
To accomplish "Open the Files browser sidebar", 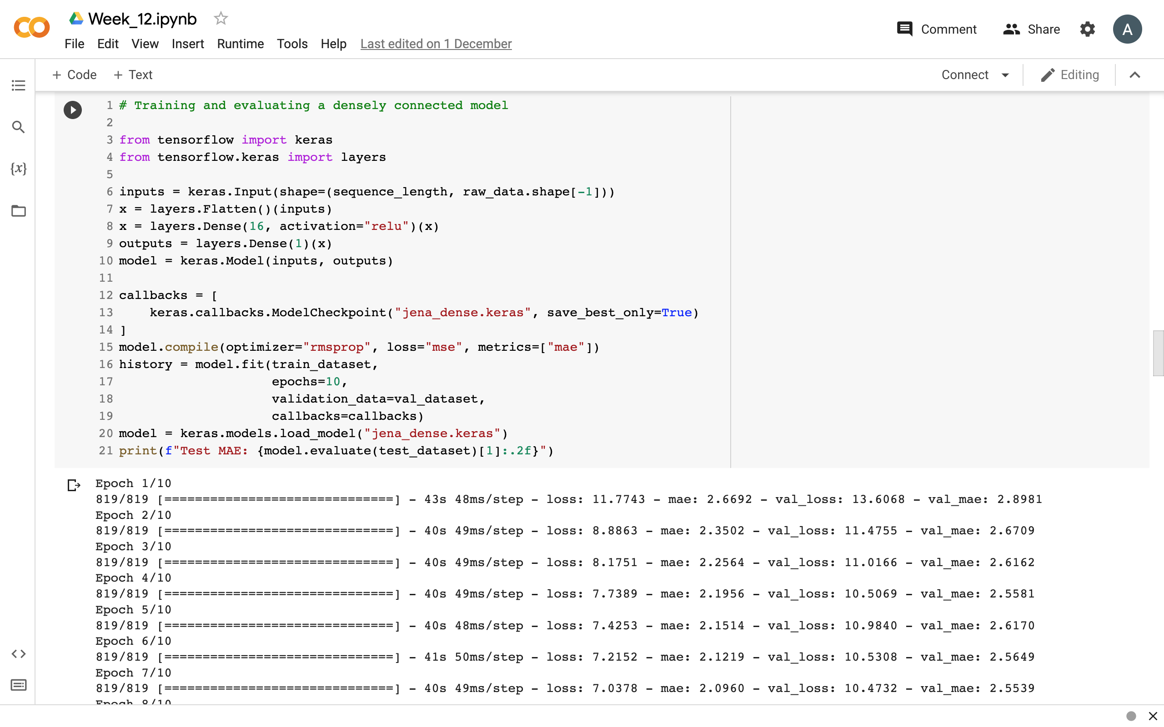I will click(x=18, y=210).
